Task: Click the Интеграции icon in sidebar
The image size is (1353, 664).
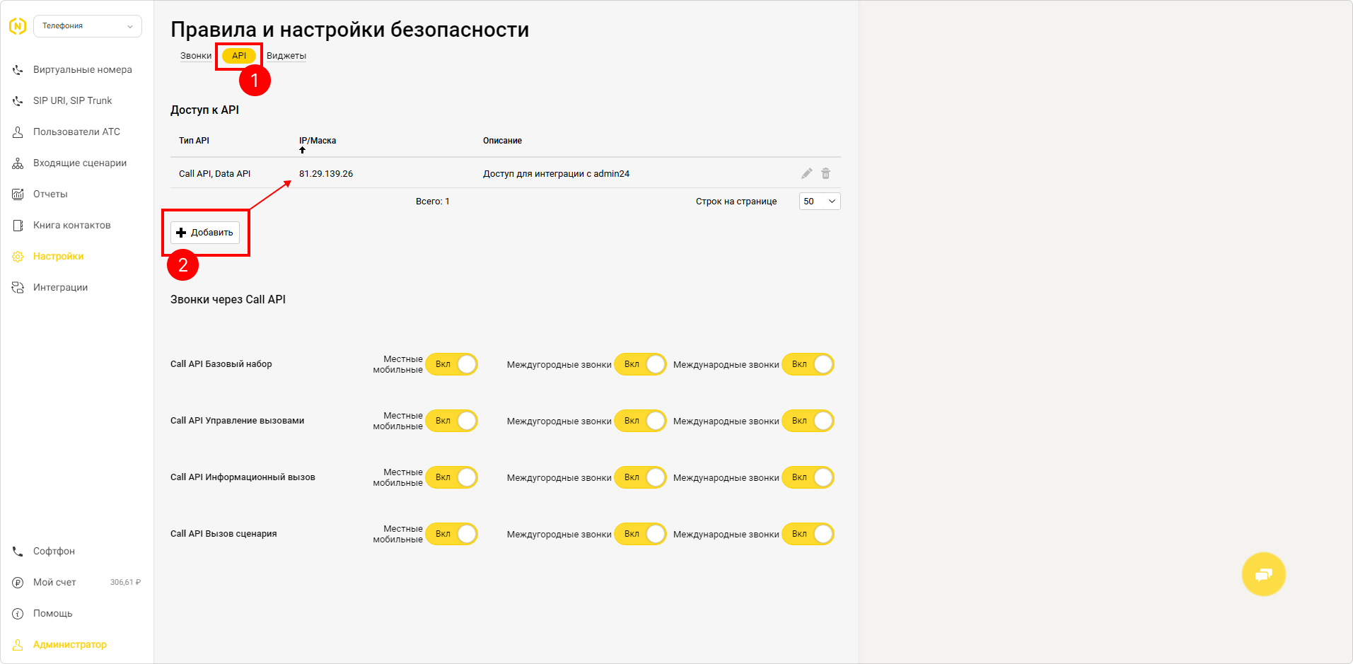Action: click(x=18, y=288)
